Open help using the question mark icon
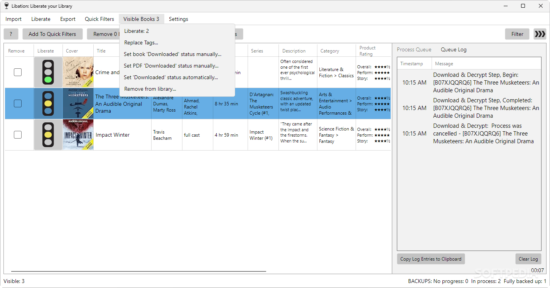550x288 pixels. coord(11,34)
